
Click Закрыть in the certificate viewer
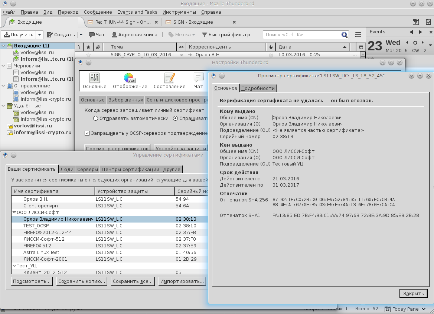click(x=413, y=294)
